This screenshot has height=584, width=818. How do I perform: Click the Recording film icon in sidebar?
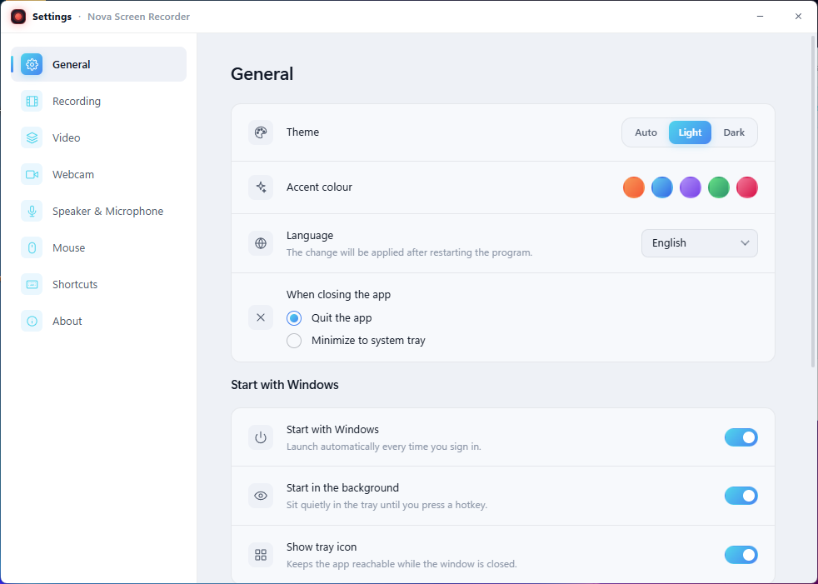pyautogui.click(x=32, y=102)
